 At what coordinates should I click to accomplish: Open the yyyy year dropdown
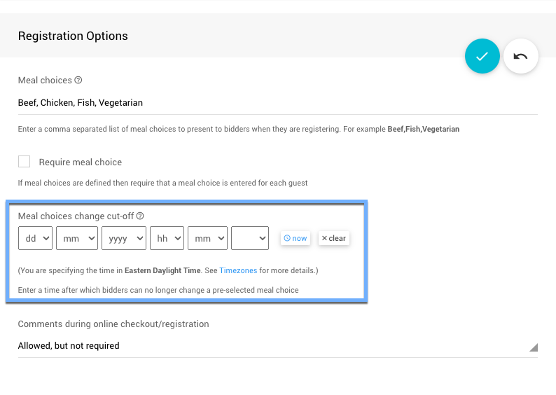[124, 238]
